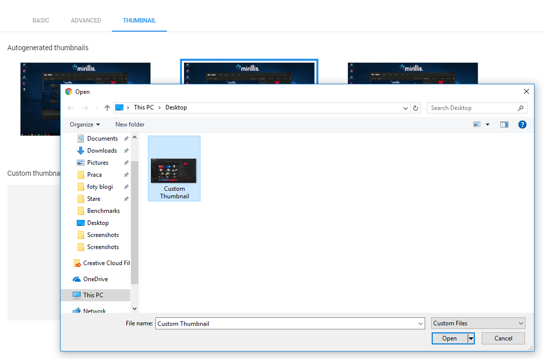The width and height of the screenshot is (545, 359).
Task: Click the New folder button
Action: coord(130,125)
